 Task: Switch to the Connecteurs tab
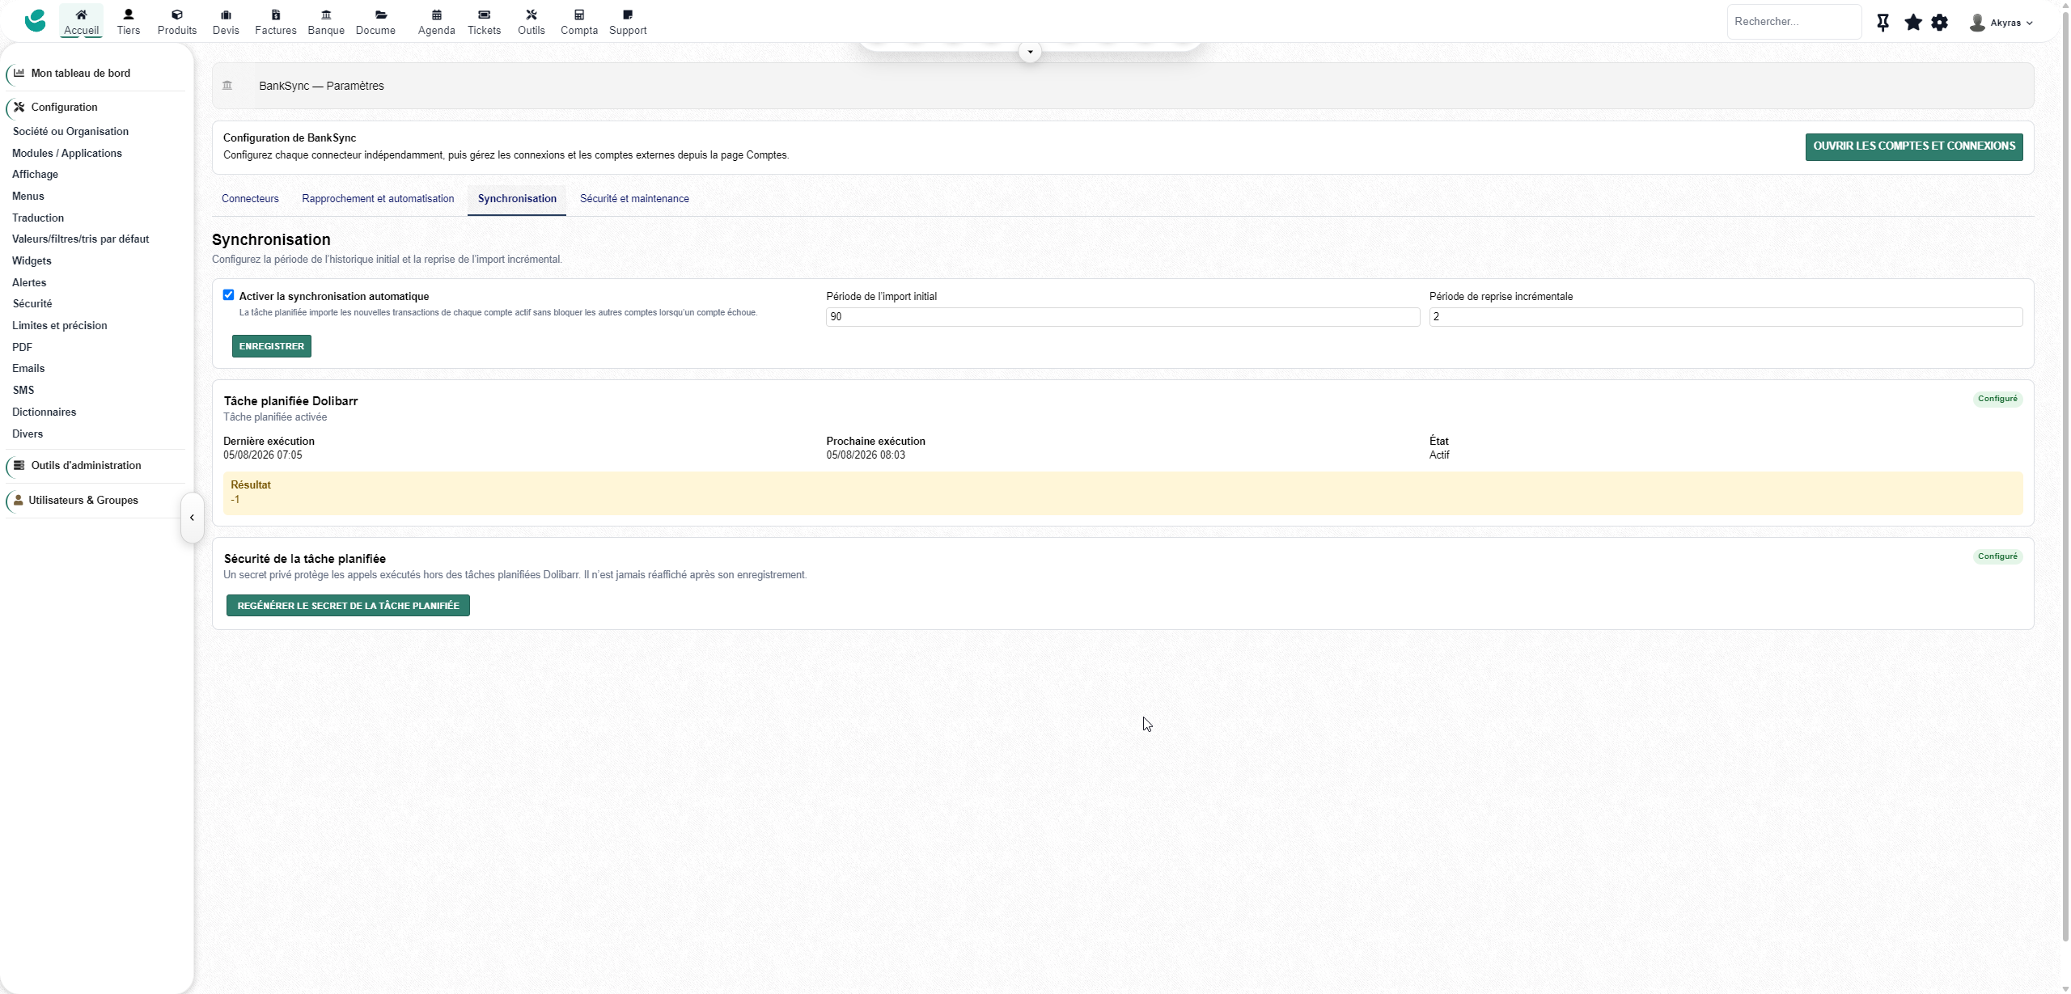(250, 199)
